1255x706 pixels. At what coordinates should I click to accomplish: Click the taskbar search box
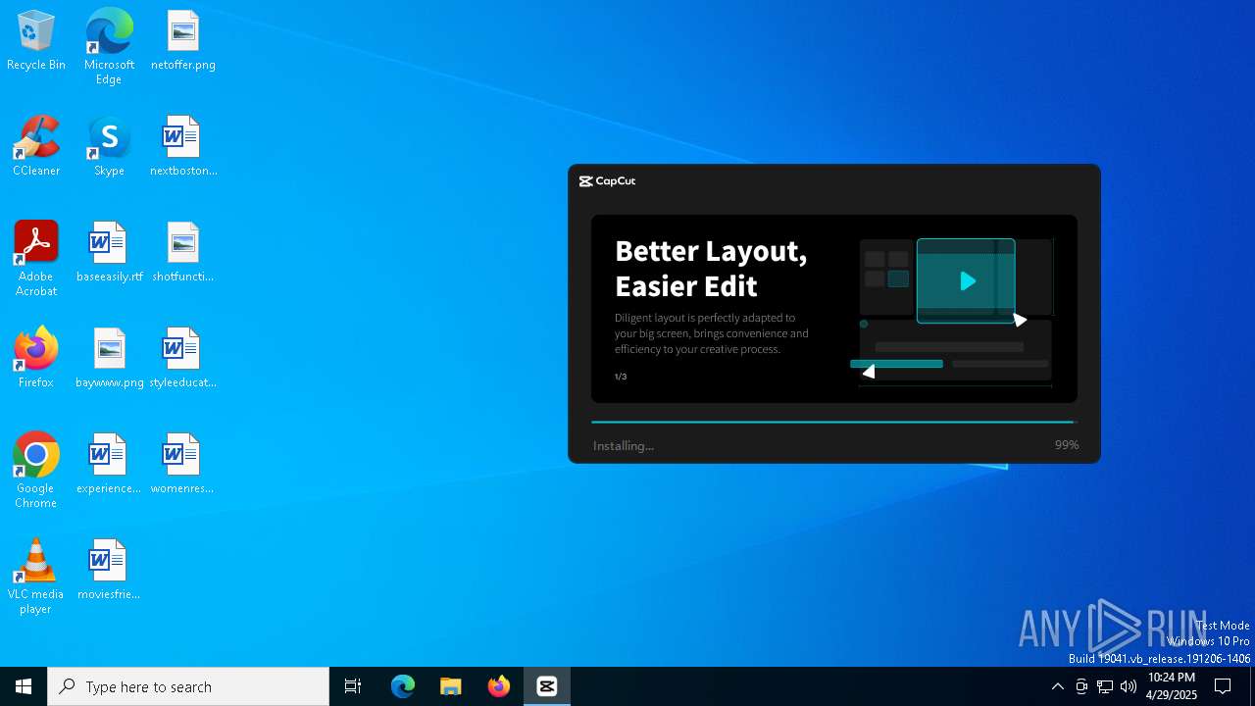pyautogui.click(x=188, y=686)
